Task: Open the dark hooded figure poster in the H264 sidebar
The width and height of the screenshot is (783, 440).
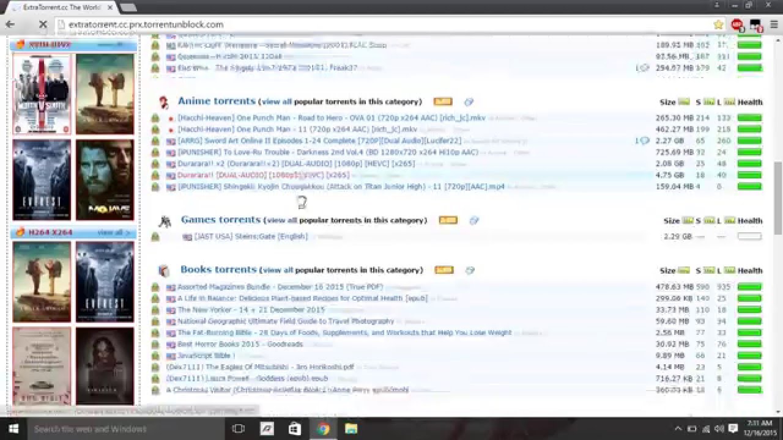Action: coord(105,366)
